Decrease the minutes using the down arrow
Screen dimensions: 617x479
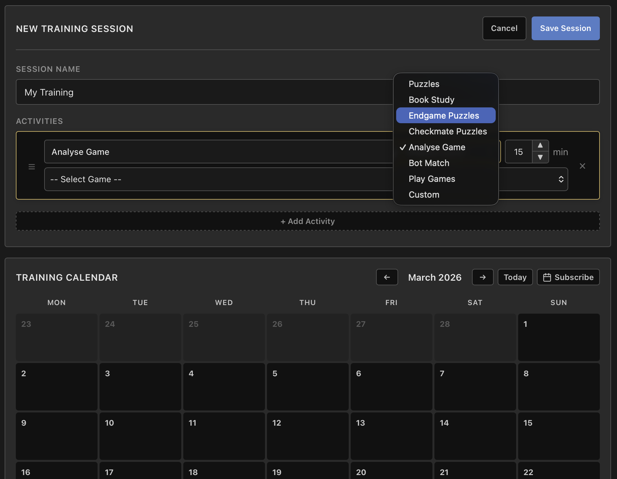click(541, 157)
